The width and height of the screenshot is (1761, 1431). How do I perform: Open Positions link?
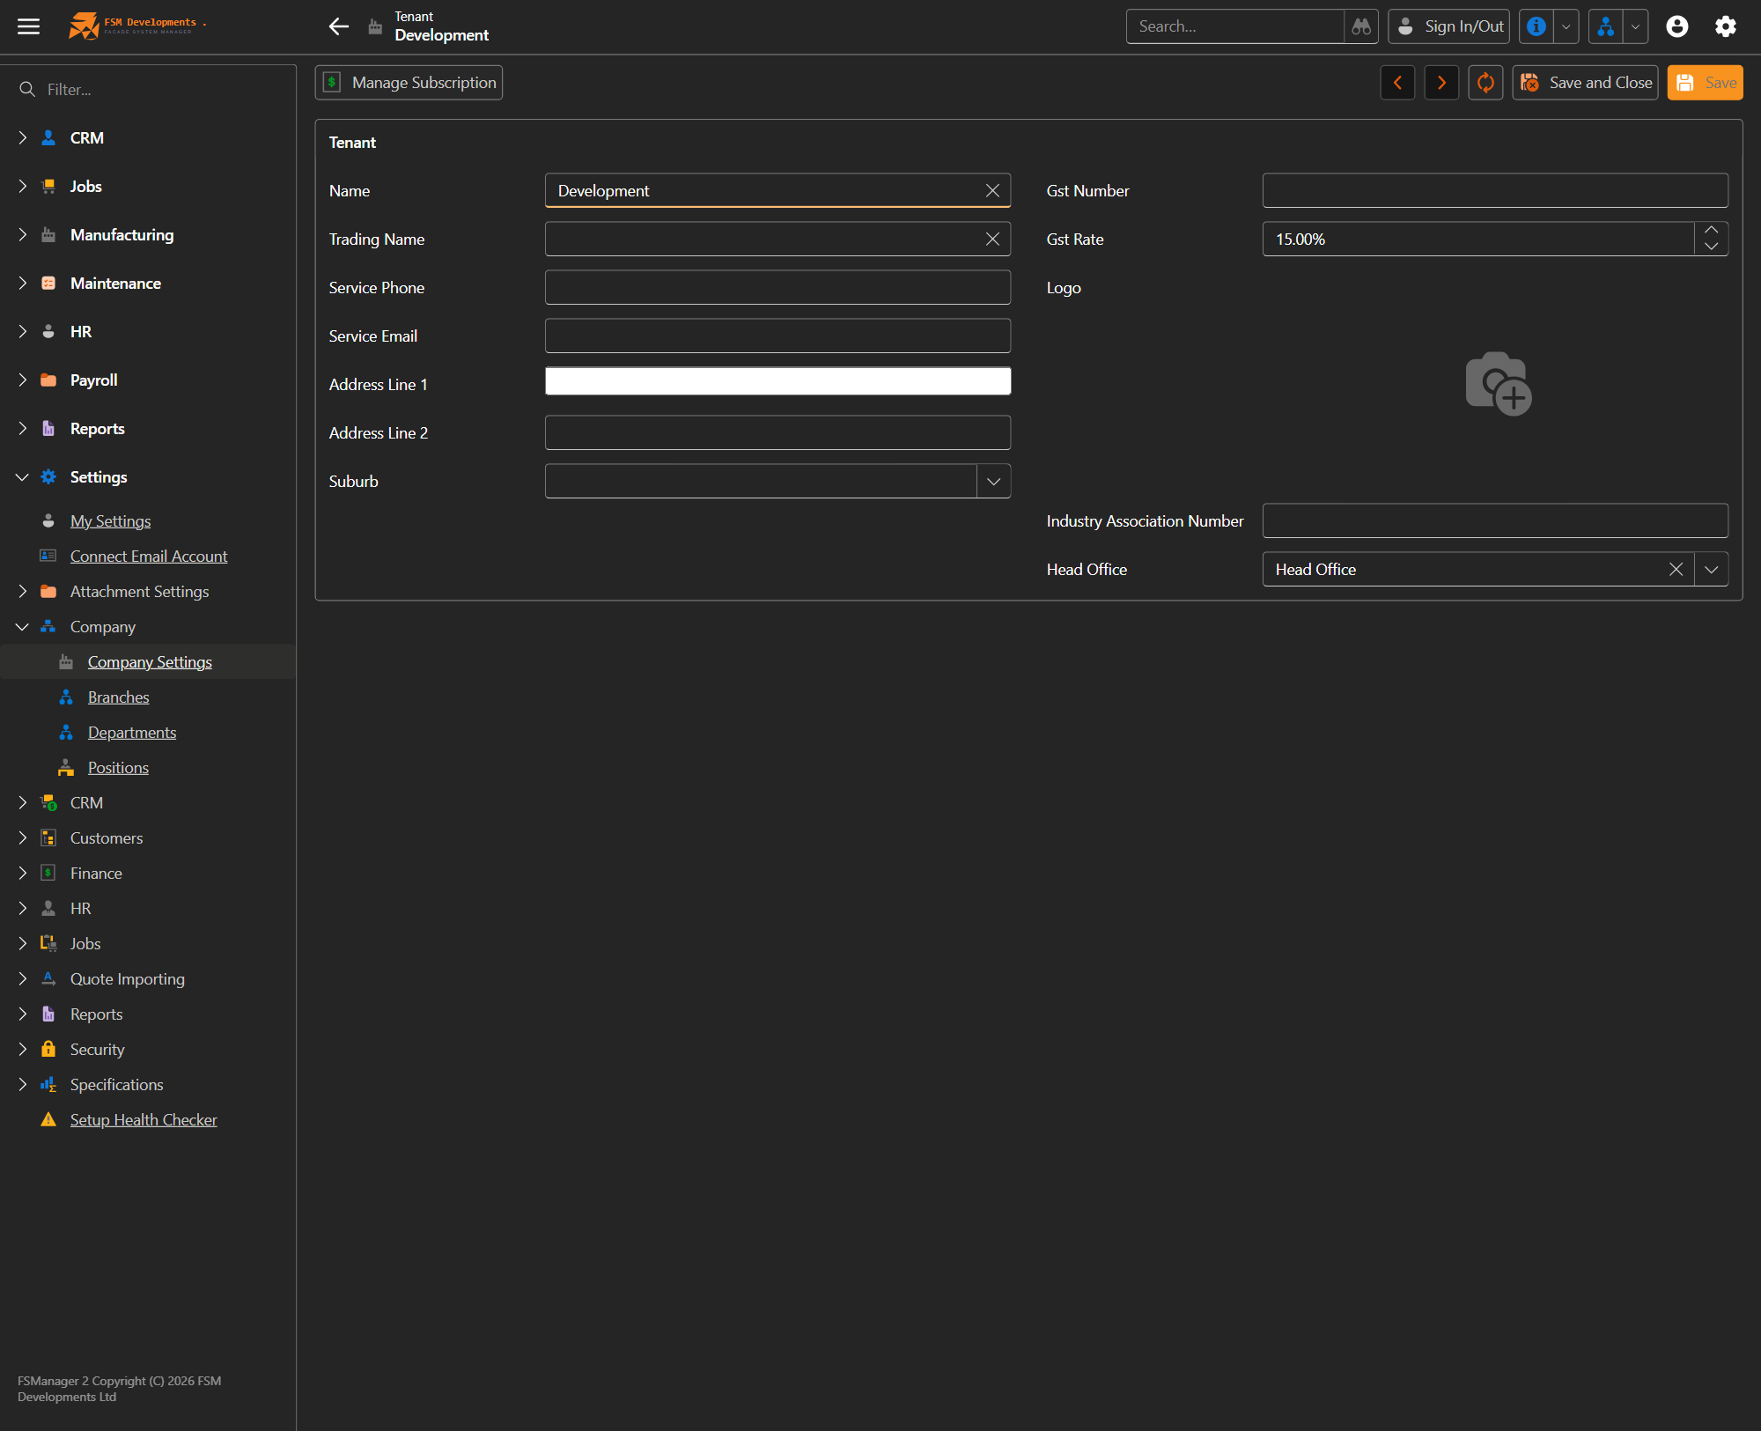tap(118, 767)
